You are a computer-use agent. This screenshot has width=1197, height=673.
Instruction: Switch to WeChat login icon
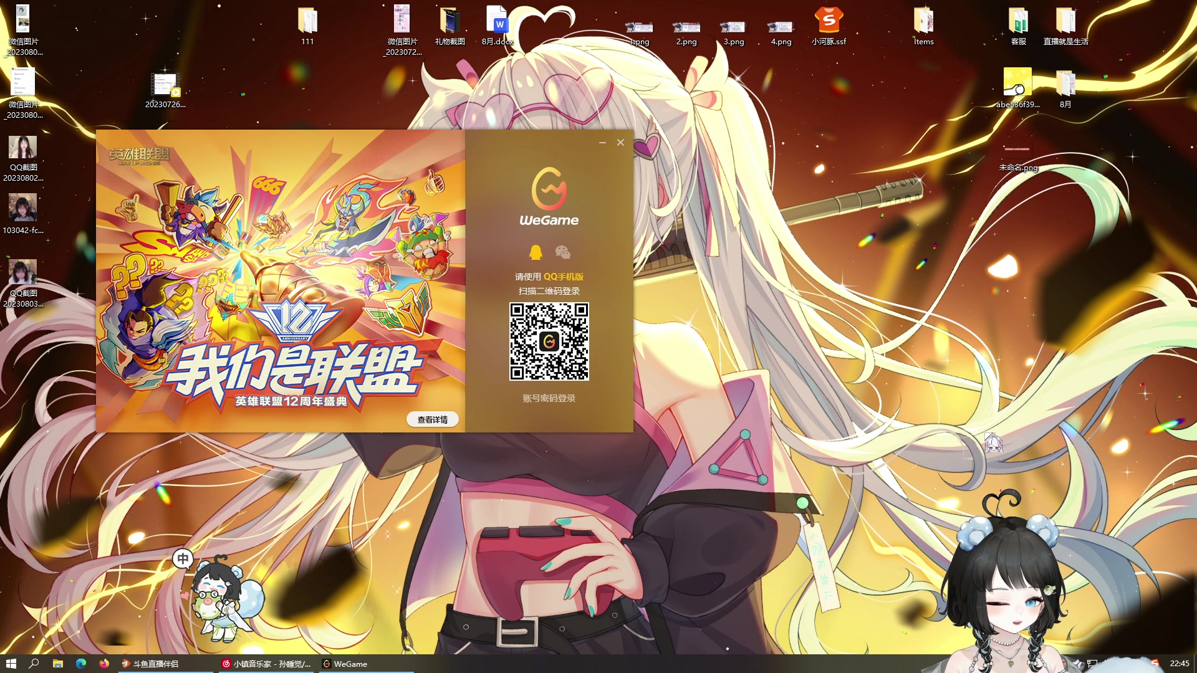pyautogui.click(x=562, y=252)
